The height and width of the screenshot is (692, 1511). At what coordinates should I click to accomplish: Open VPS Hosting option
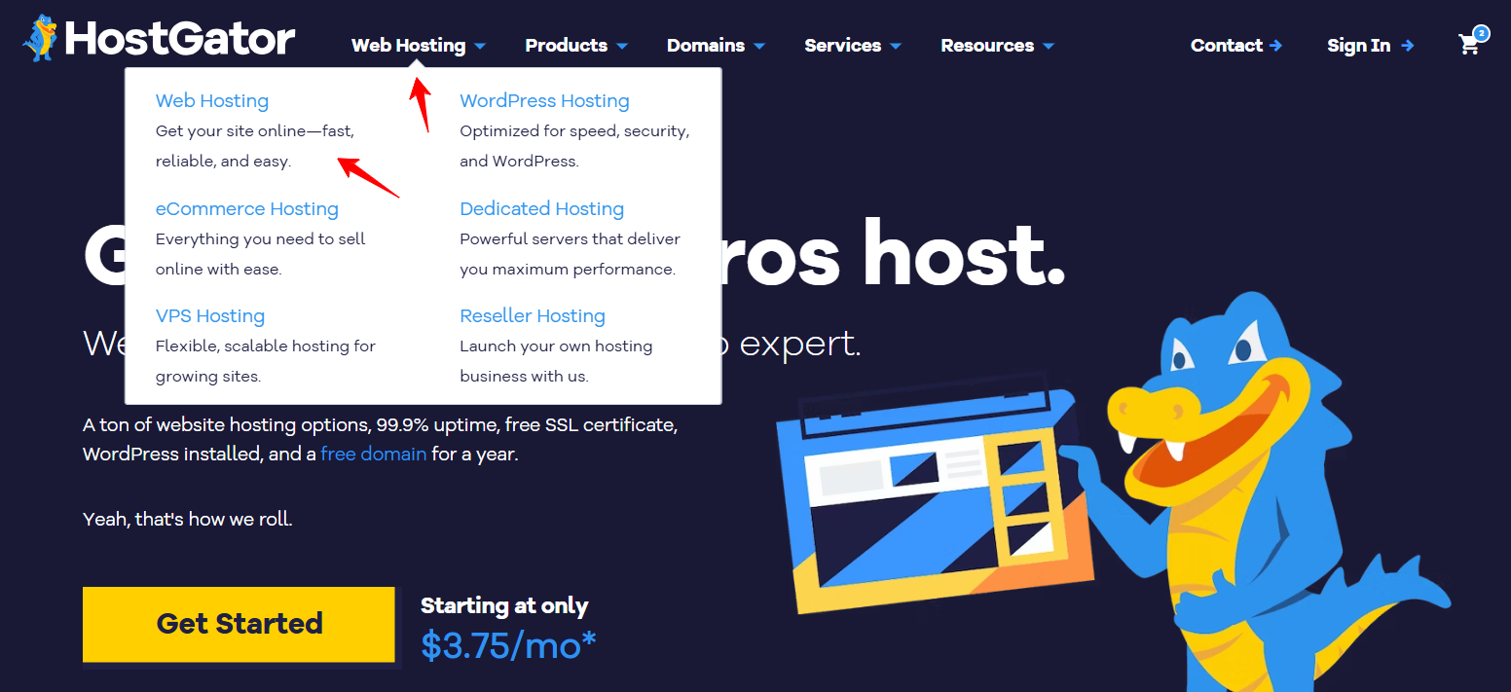210,315
